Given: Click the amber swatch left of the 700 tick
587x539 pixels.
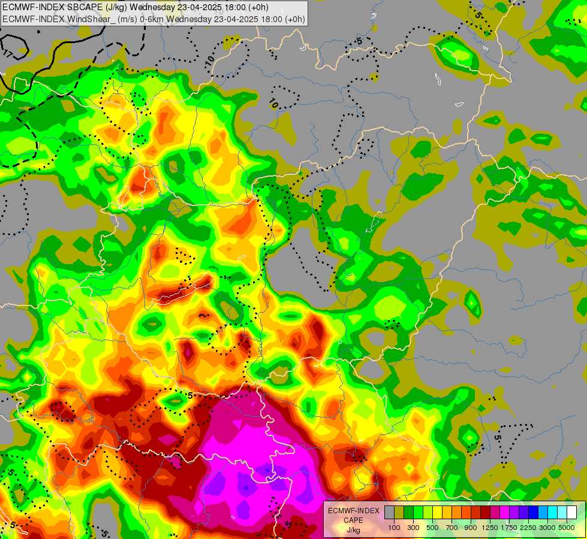Looking at the screenshot, I should tap(447, 512).
